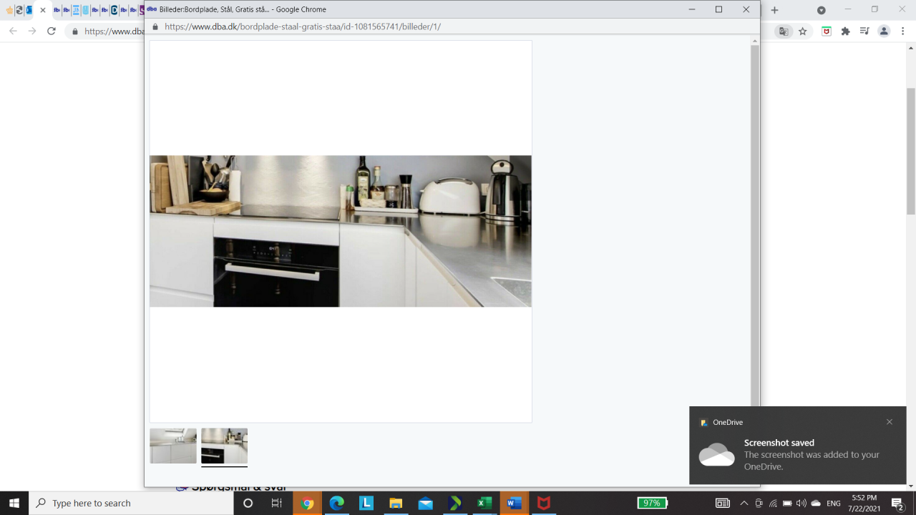
Task: Open the Chrome three-dot menu
Action: pyautogui.click(x=903, y=31)
